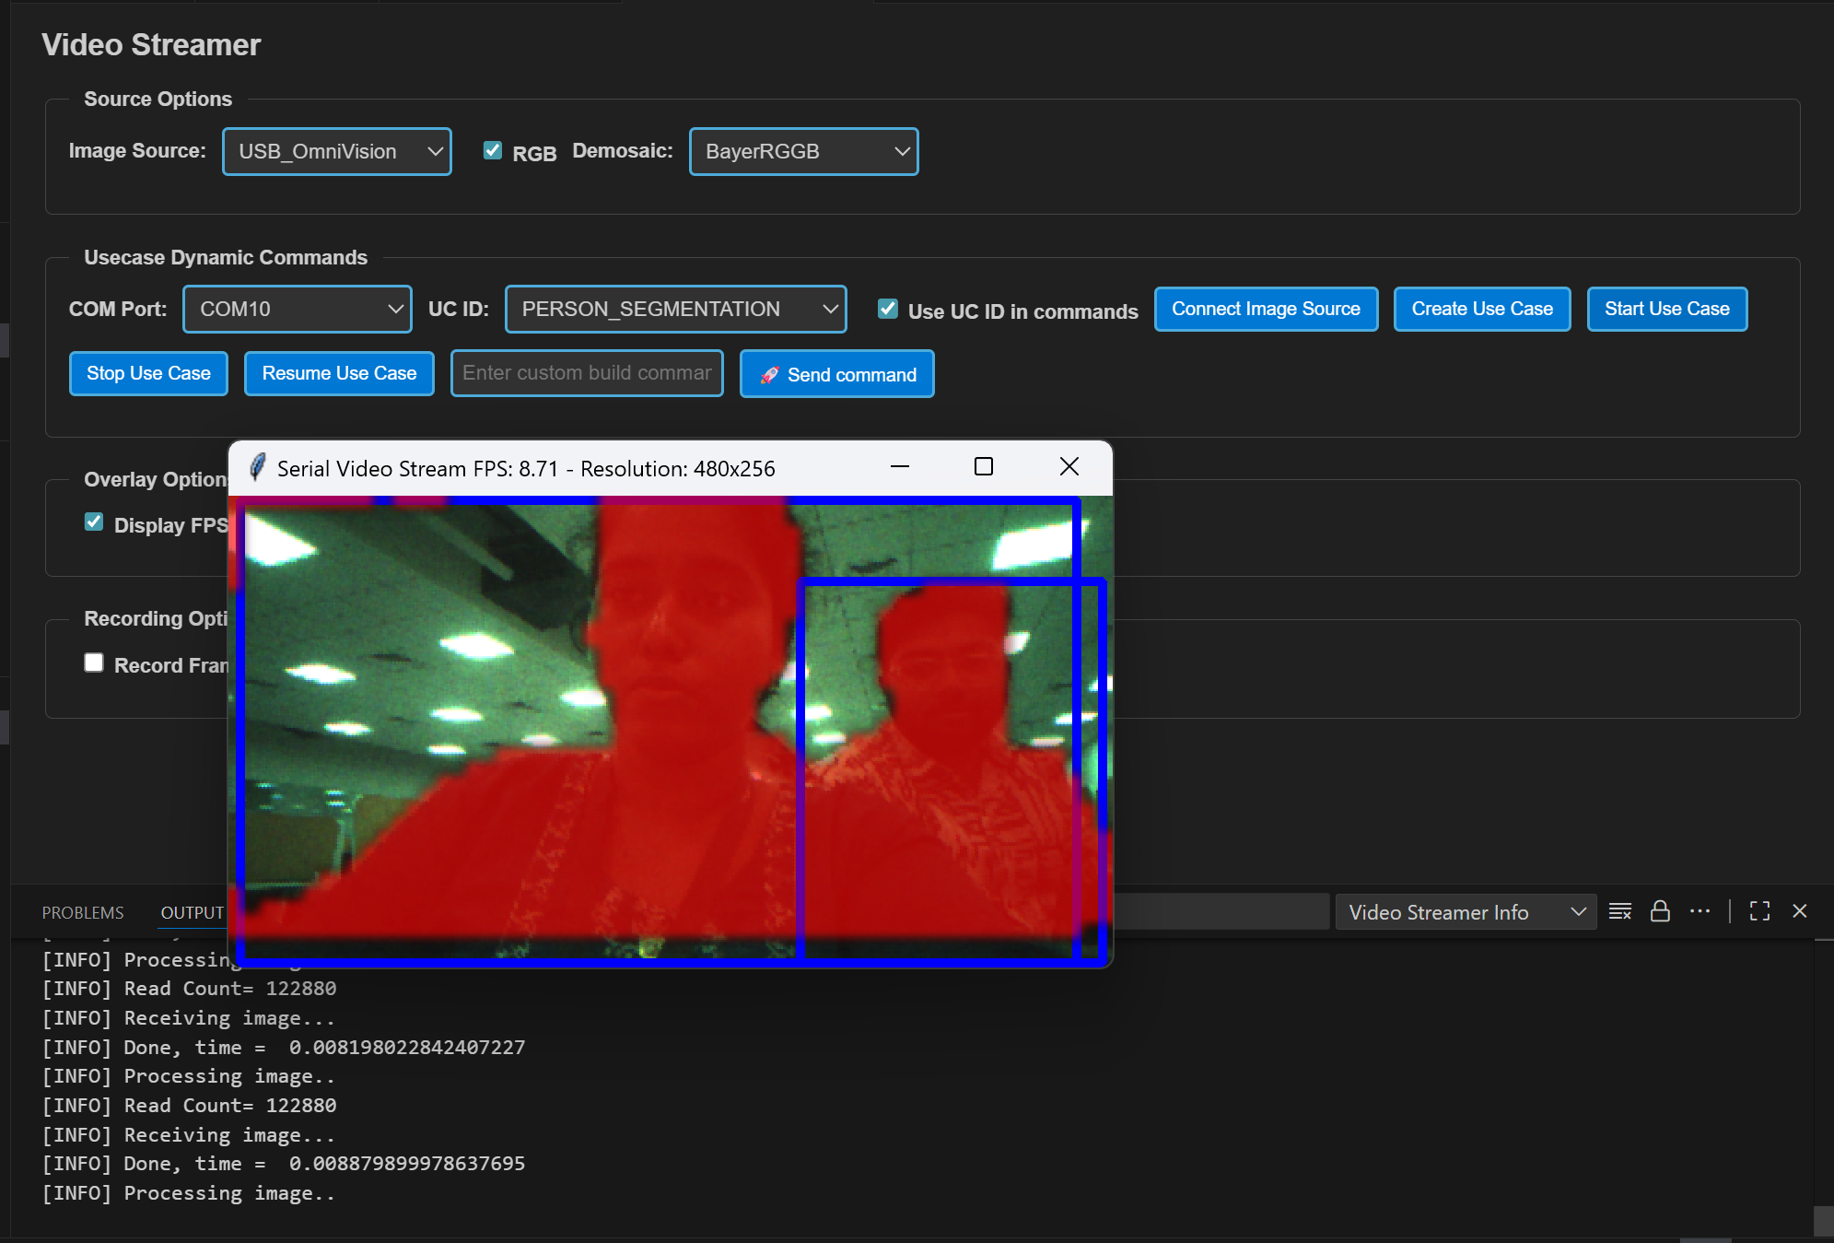Clear the Video Streamer Info output log
The width and height of the screenshot is (1834, 1243).
tap(1620, 911)
